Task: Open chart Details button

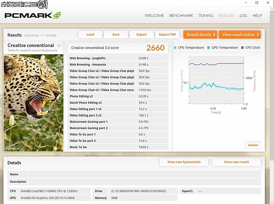Action: coord(253,145)
